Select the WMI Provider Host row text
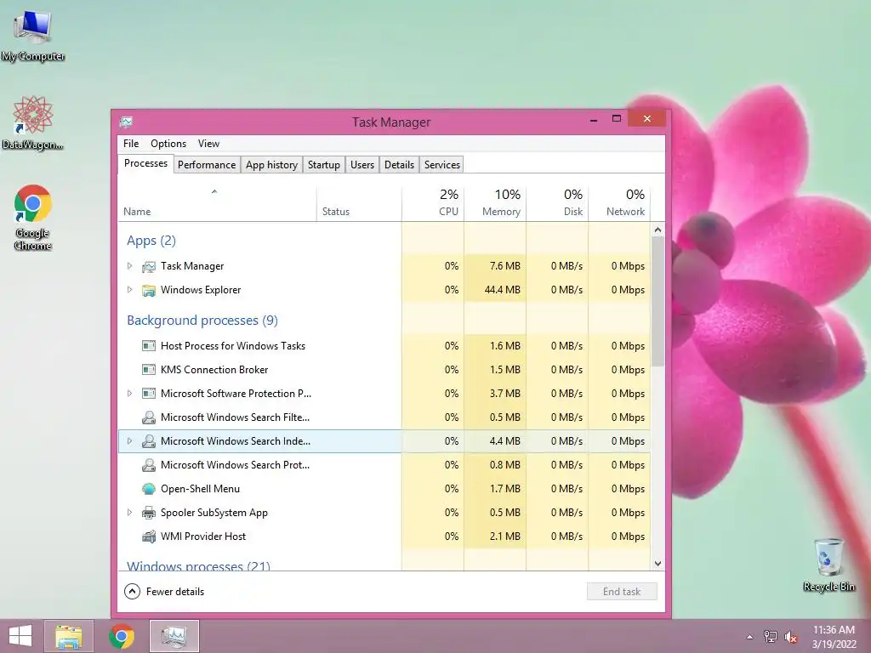The width and height of the screenshot is (871, 653). click(x=203, y=537)
